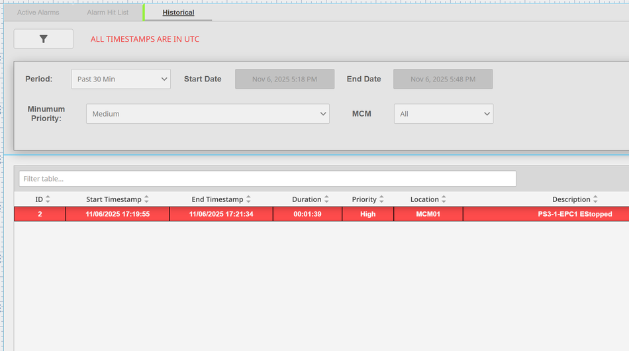Screen dimensions: 629x351
Task: Open the Alarm Hit List tab
Action: [x=108, y=13]
